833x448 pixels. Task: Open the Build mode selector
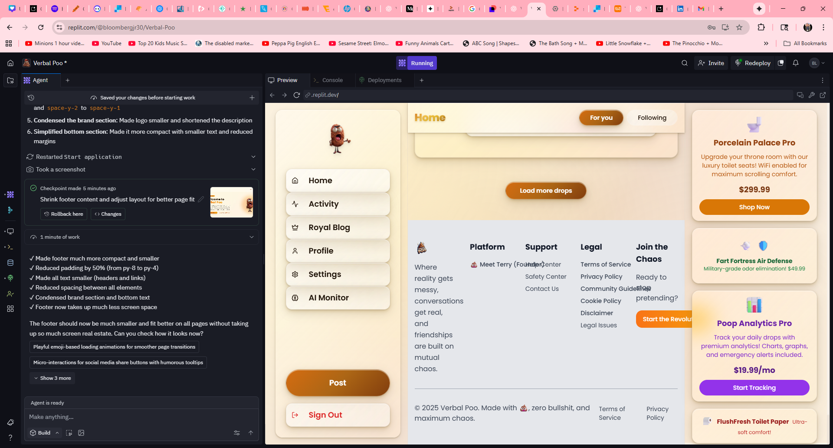point(44,433)
